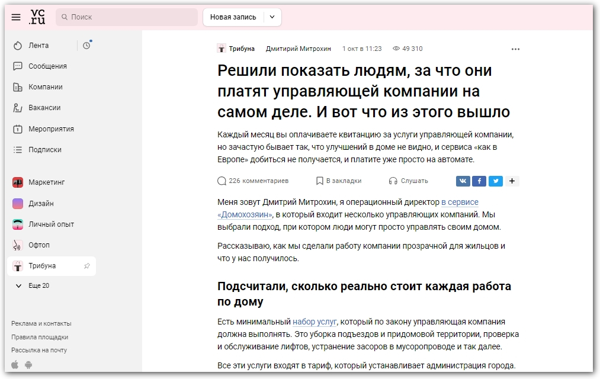This screenshot has width=600, height=379.
Task: Follow the набор услуг link
Action: (315, 322)
